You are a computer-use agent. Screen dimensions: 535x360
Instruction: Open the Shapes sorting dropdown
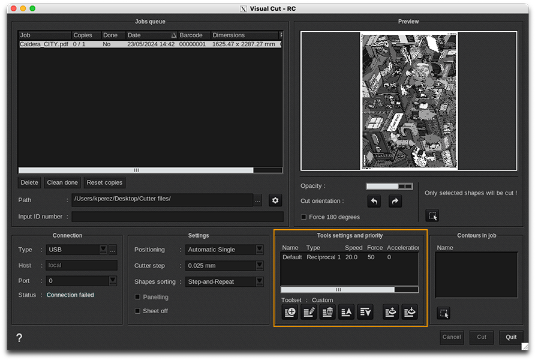coord(259,281)
